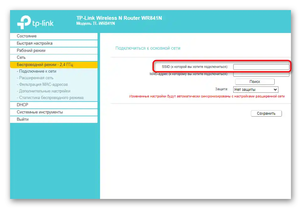
Task: Open the Защита dropdown
Action: pyautogui.click(x=256, y=90)
